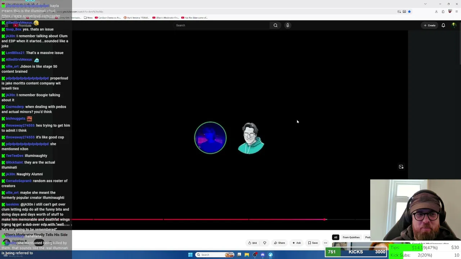Open File Explorer from the taskbar
The height and width of the screenshot is (259, 461).
click(247, 255)
